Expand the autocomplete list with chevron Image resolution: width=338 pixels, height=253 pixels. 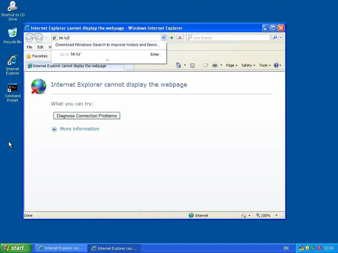(x=107, y=61)
